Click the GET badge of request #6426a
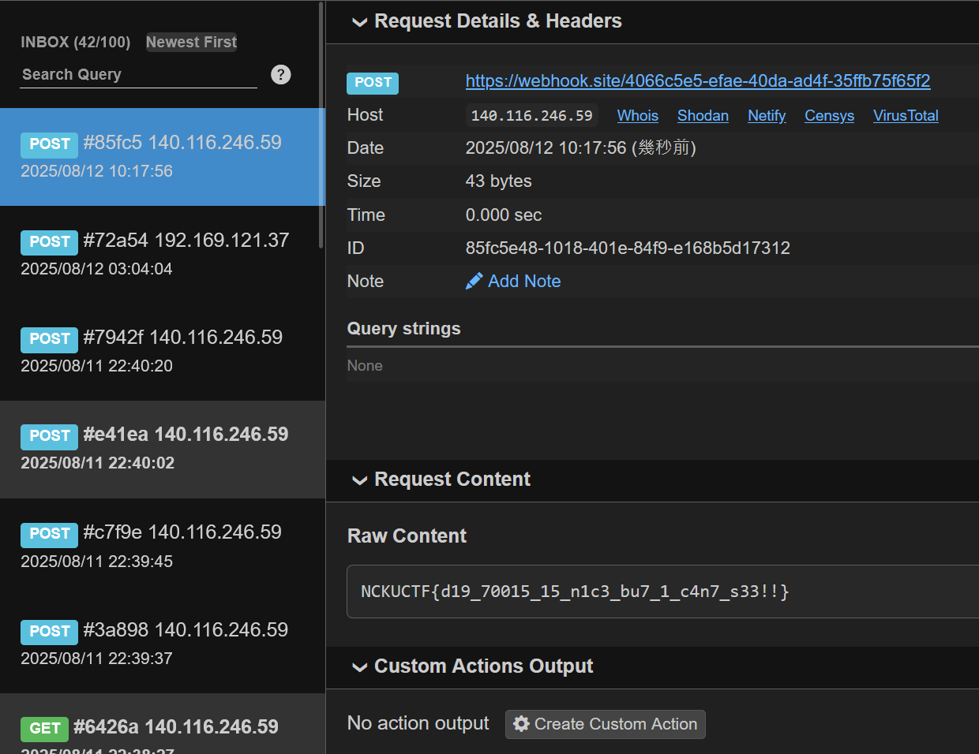The image size is (979, 754). (x=44, y=728)
